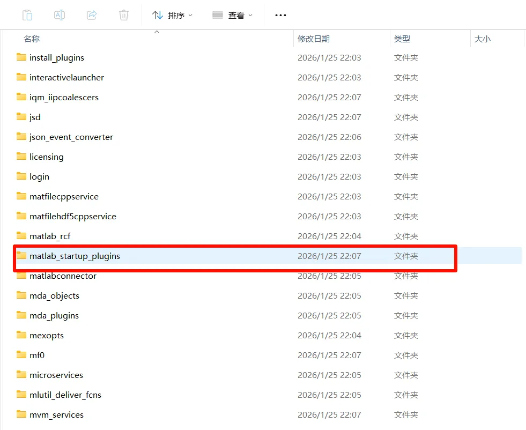Select the matfilehdf5cppservice folder name
This screenshot has width=526, height=430.
tap(73, 217)
